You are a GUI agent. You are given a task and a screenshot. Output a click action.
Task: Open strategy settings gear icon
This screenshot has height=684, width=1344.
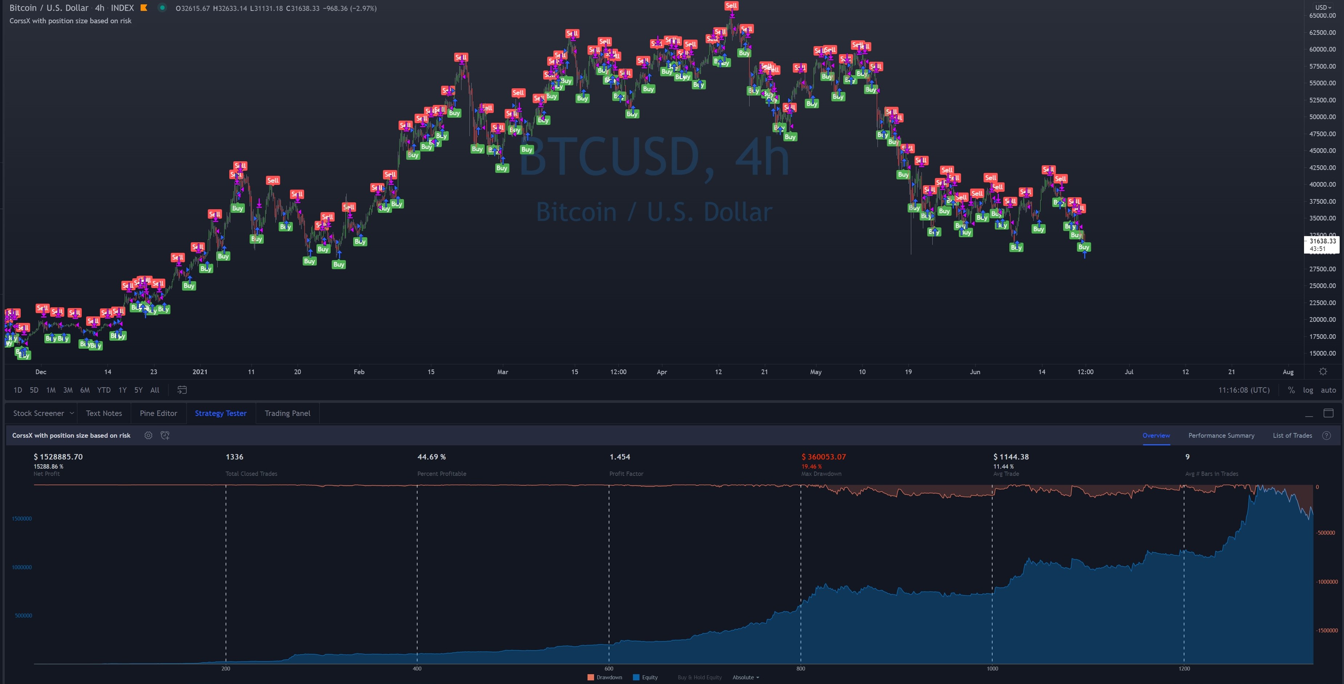point(148,435)
